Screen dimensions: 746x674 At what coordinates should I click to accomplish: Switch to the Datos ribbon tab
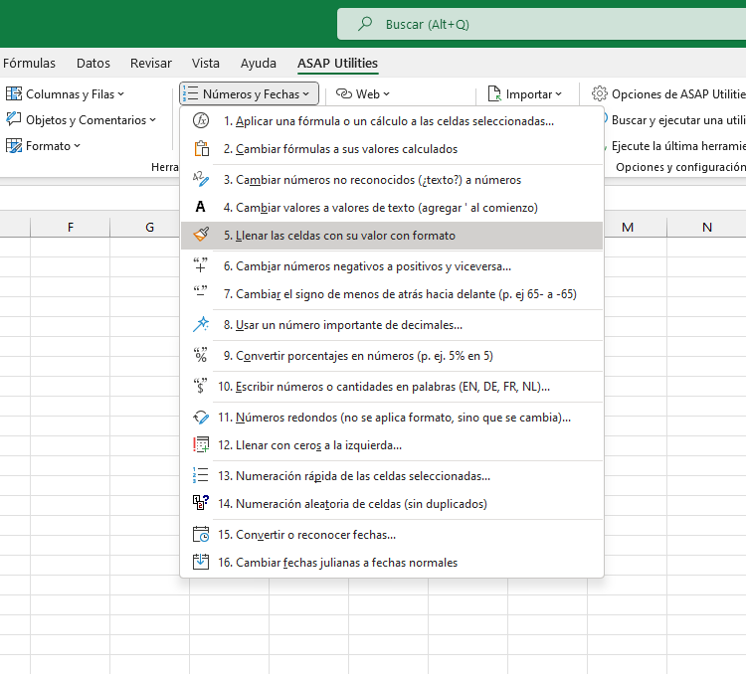93,64
